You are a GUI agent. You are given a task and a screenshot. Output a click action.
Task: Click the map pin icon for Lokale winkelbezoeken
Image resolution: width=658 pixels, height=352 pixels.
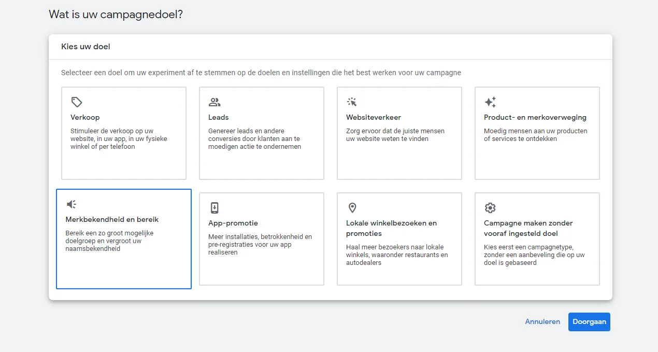pyautogui.click(x=352, y=208)
